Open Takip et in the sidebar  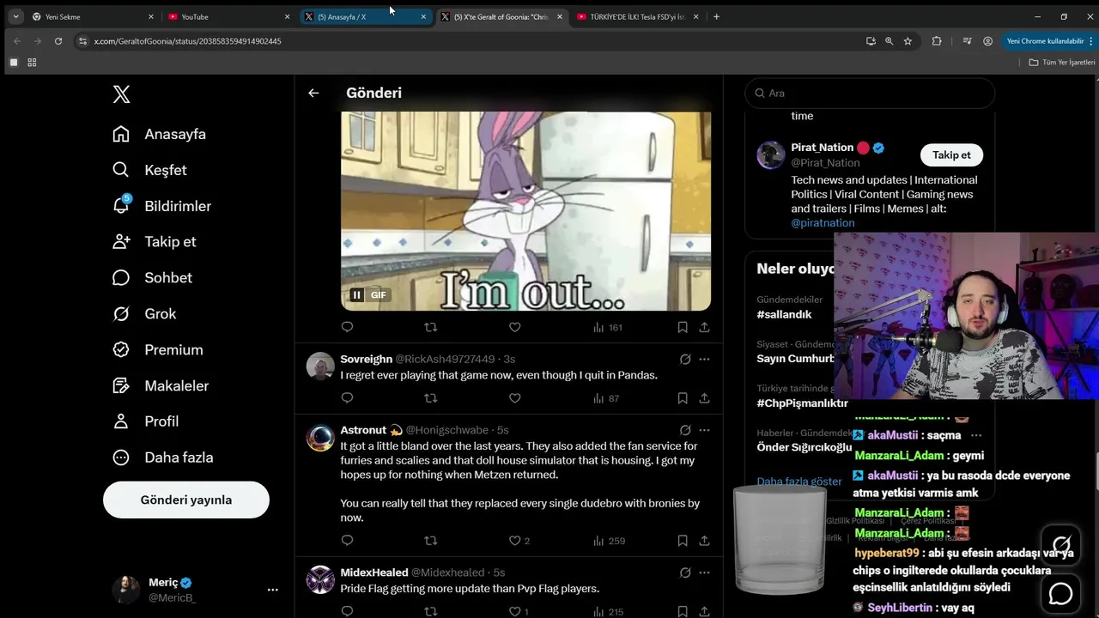(155, 241)
